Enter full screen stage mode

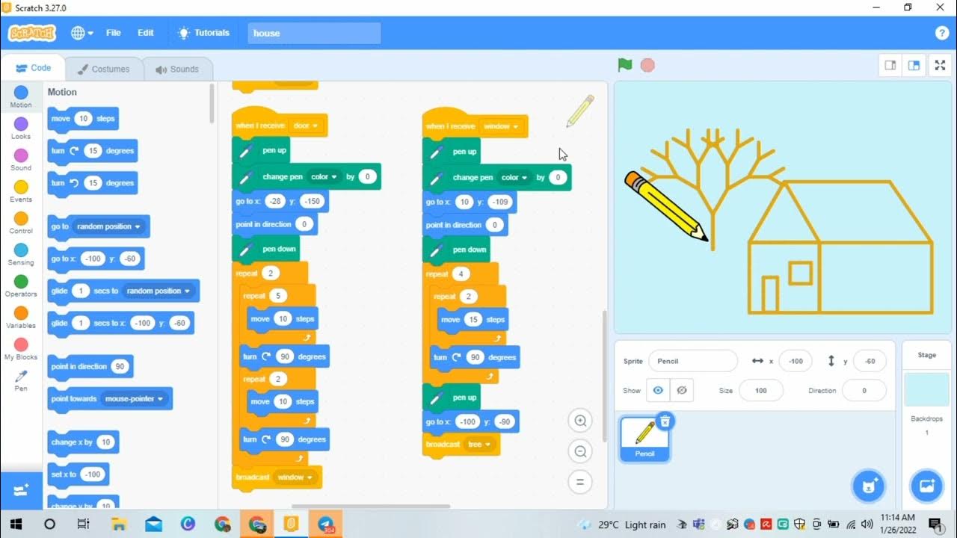pyautogui.click(x=940, y=65)
